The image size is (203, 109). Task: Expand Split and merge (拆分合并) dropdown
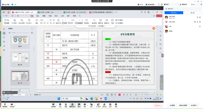(29, 23)
